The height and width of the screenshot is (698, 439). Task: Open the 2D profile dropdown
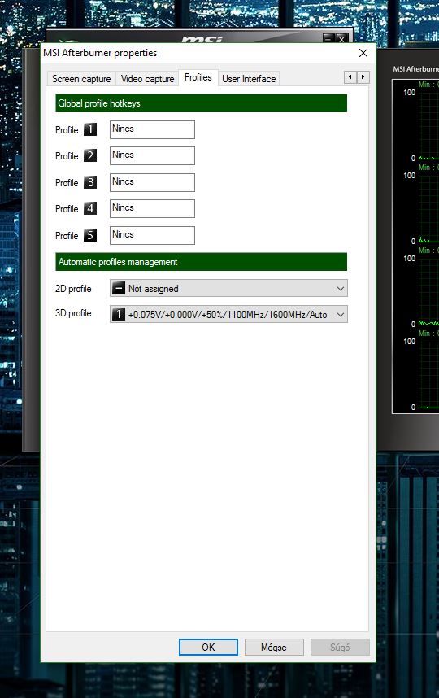tap(228, 289)
